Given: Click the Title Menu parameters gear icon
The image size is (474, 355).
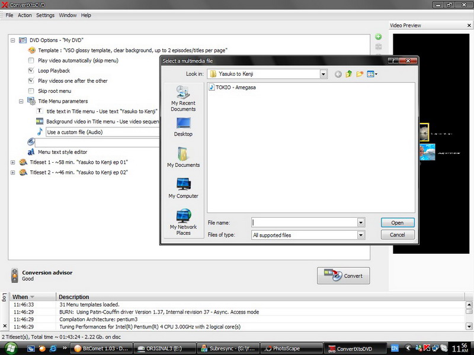Looking at the screenshot, I should tap(31, 101).
